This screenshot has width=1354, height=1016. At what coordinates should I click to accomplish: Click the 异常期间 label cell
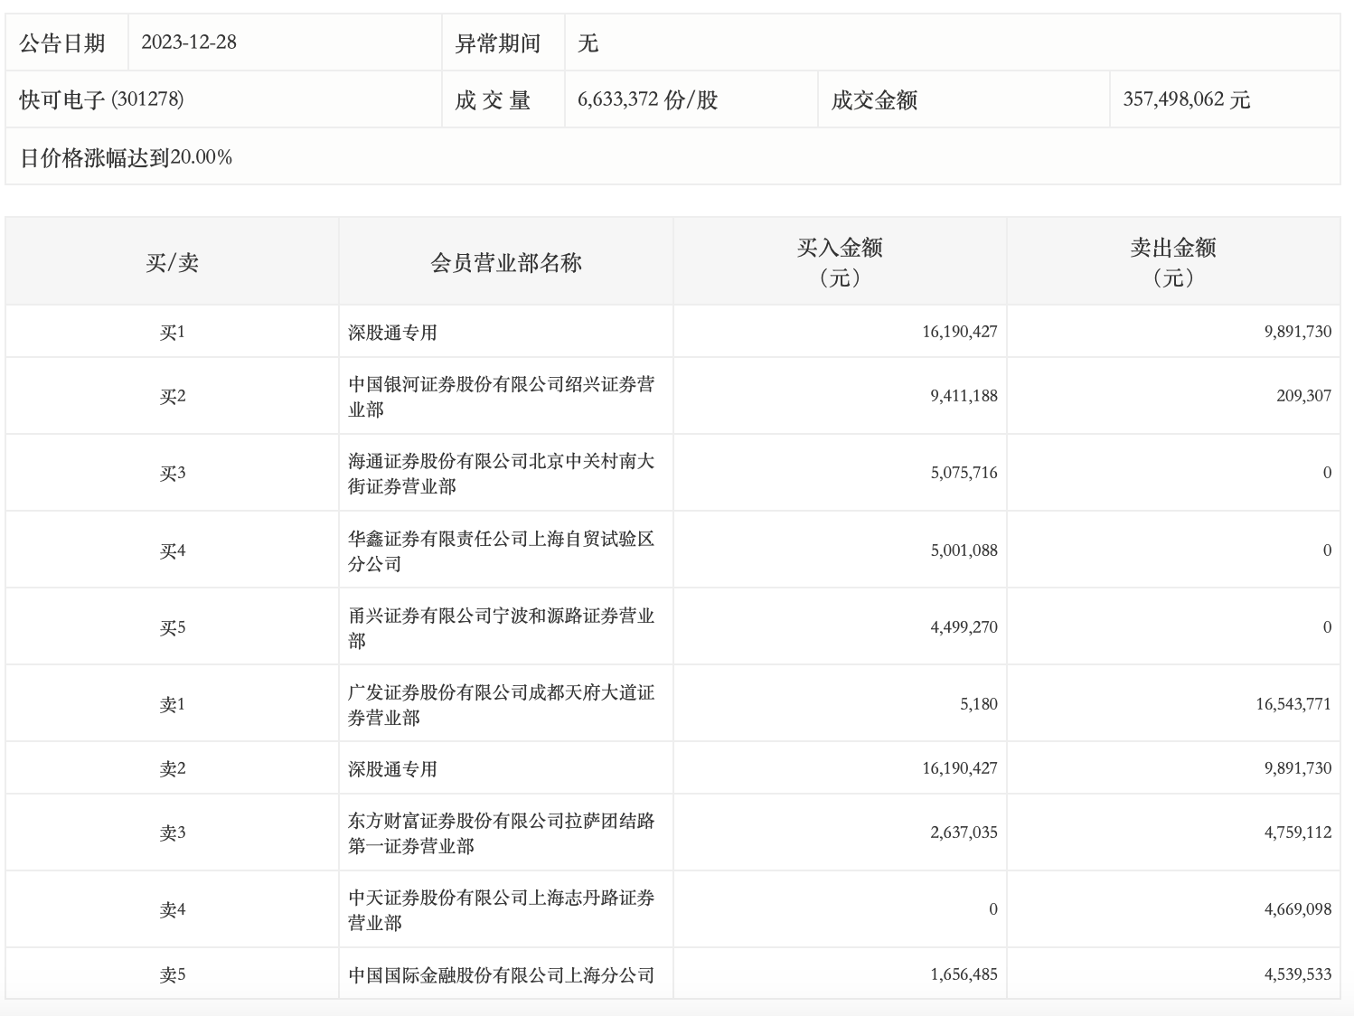pos(497,42)
